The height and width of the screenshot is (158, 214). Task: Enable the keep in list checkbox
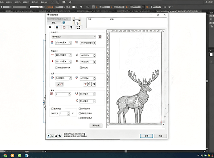(80, 113)
